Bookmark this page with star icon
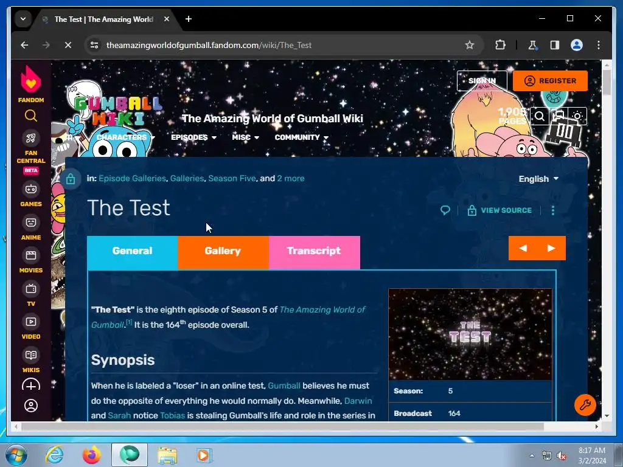This screenshot has width=623, height=467. tap(469, 45)
